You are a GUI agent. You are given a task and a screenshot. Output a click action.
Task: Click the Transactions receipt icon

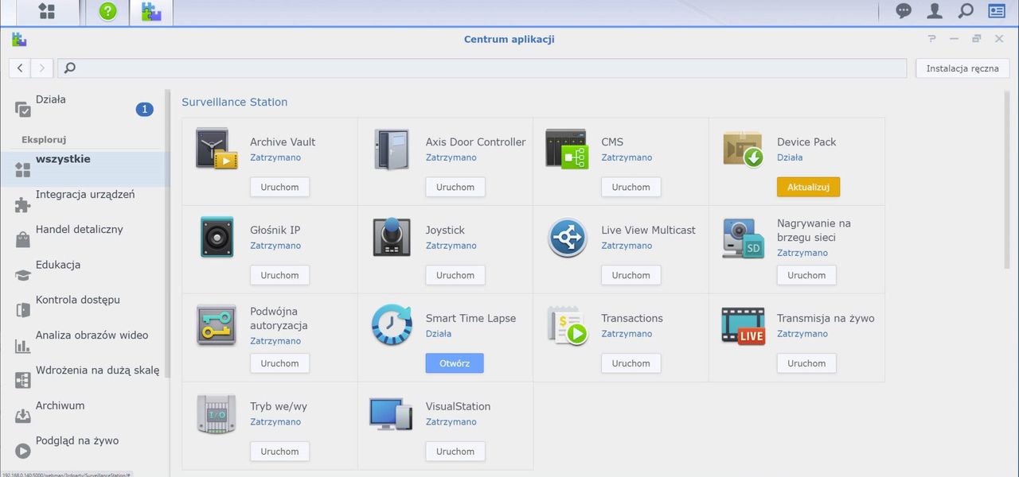click(x=567, y=325)
